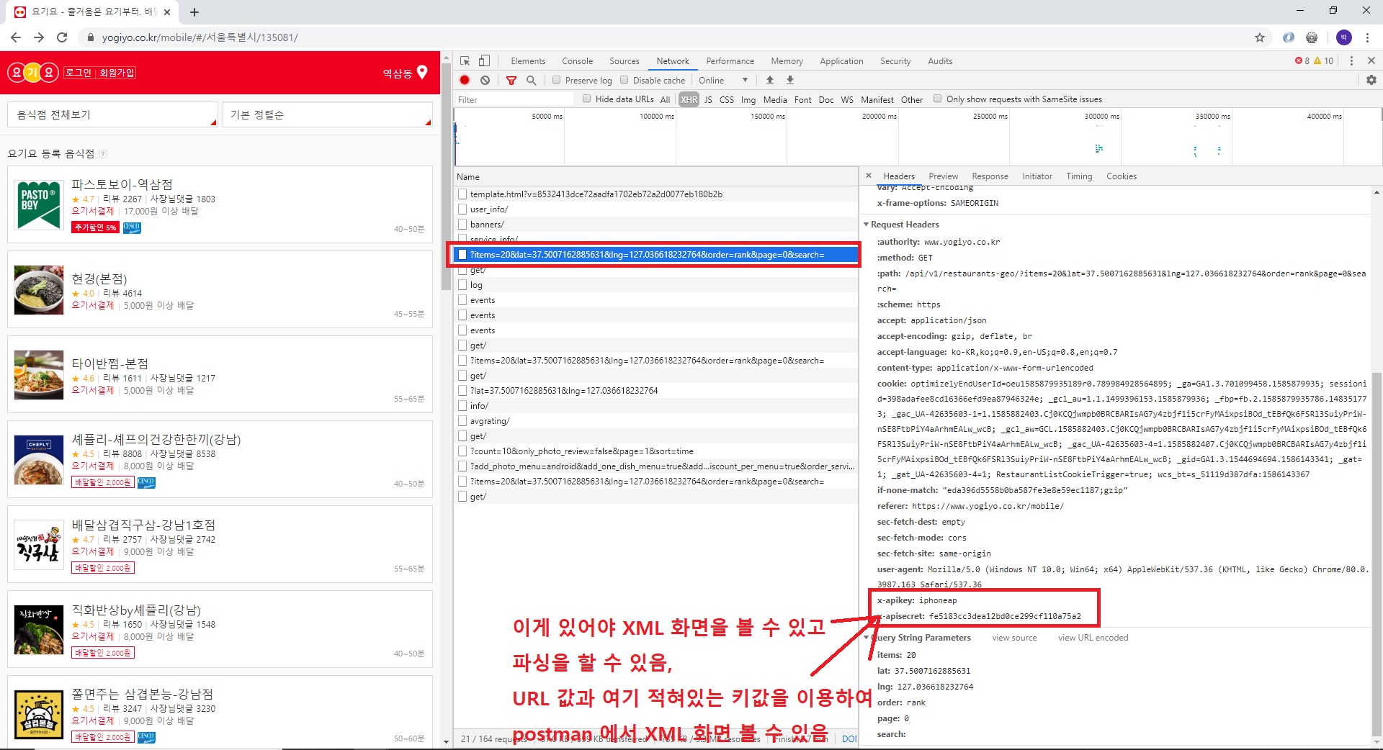Bookmark this page with the star icon
1383x750 pixels.
point(1260,37)
